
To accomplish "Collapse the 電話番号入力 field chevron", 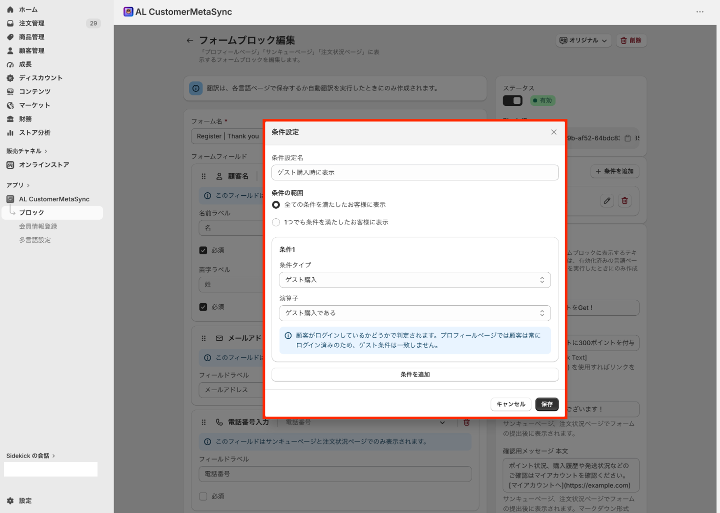I will (442, 423).
